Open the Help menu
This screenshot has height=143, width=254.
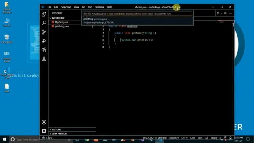pos(110,7)
